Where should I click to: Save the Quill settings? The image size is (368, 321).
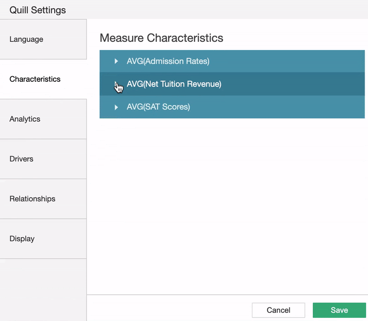[x=339, y=310]
